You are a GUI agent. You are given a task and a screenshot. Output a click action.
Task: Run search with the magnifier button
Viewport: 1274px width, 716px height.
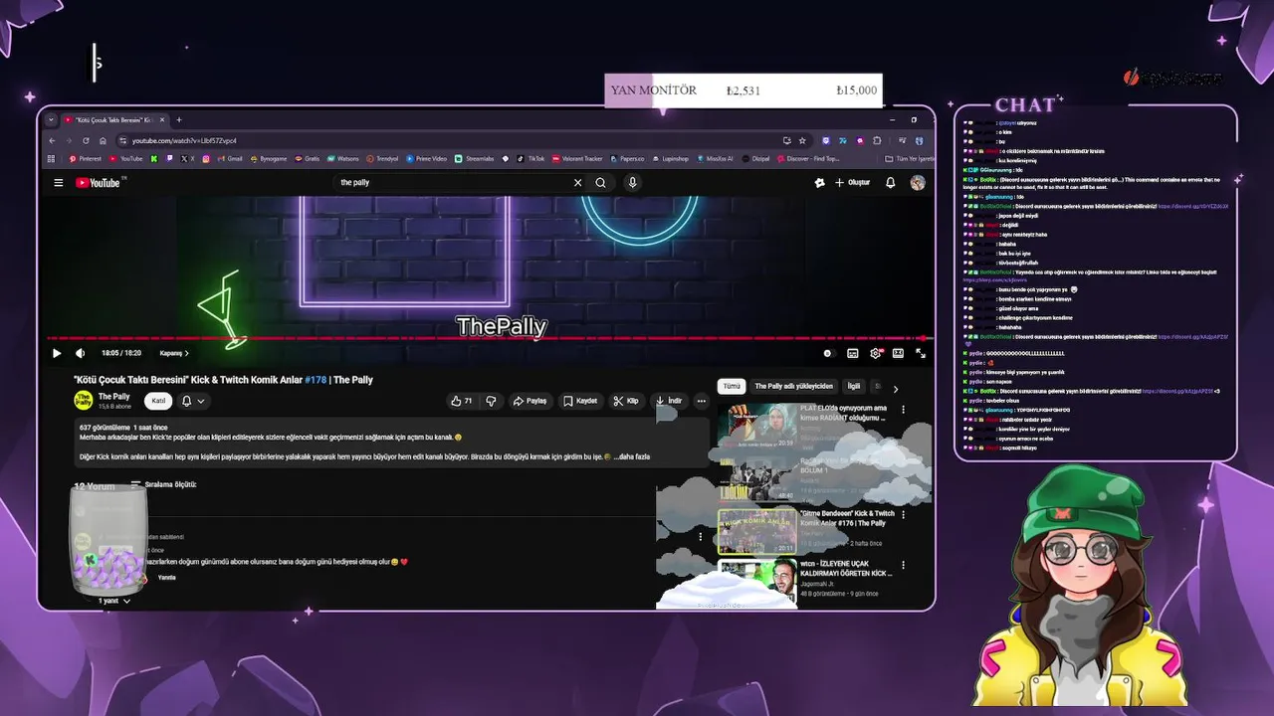coord(600,183)
